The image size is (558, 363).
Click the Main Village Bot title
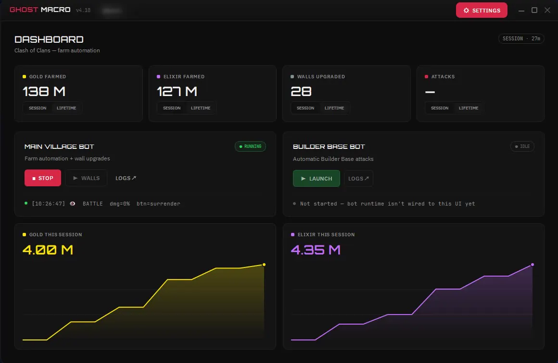[60, 146]
